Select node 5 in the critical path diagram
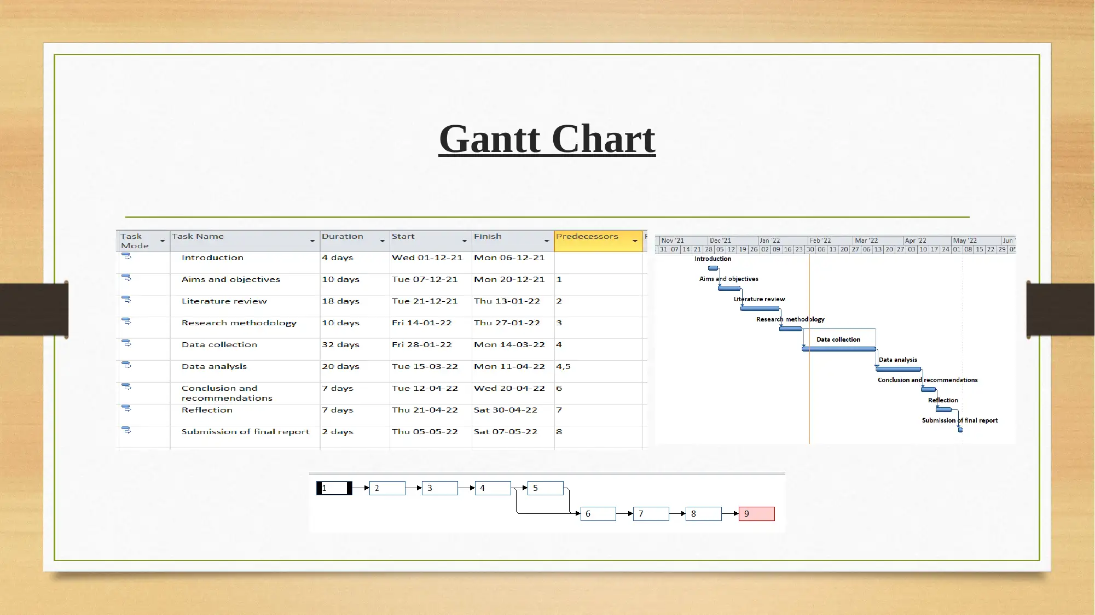Viewport: 1095px width, 615px height. coord(545,488)
